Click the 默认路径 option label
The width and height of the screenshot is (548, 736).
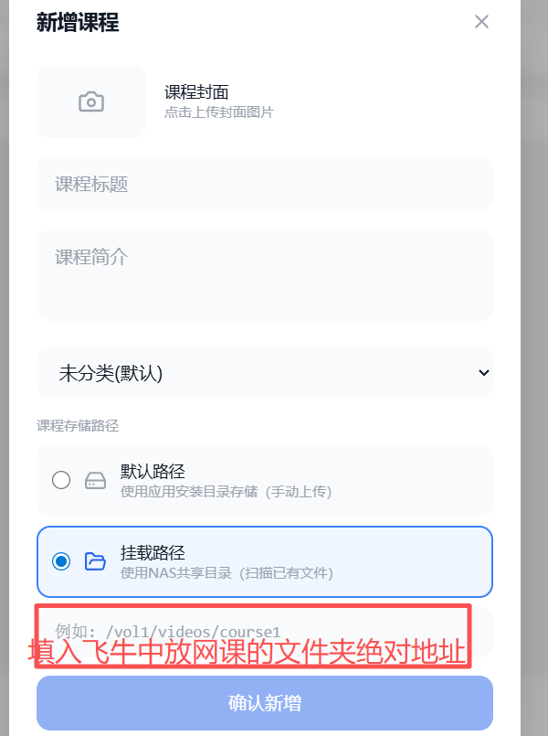click(153, 471)
